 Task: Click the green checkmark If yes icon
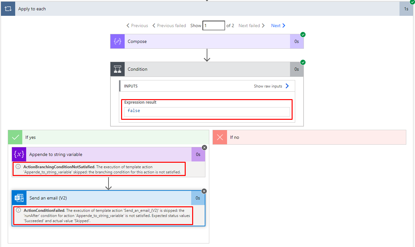(15, 137)
